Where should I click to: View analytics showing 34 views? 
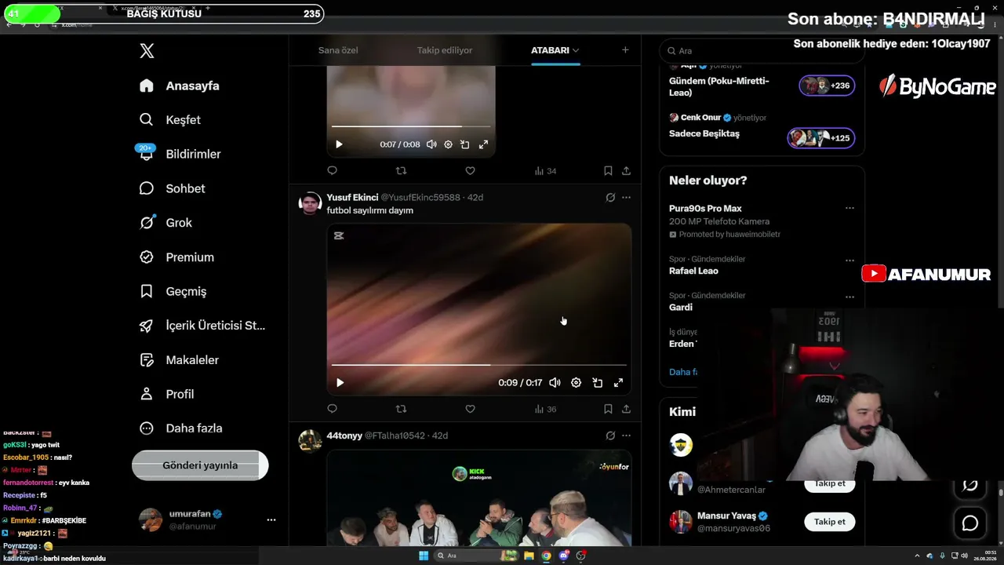coord(545,170)
